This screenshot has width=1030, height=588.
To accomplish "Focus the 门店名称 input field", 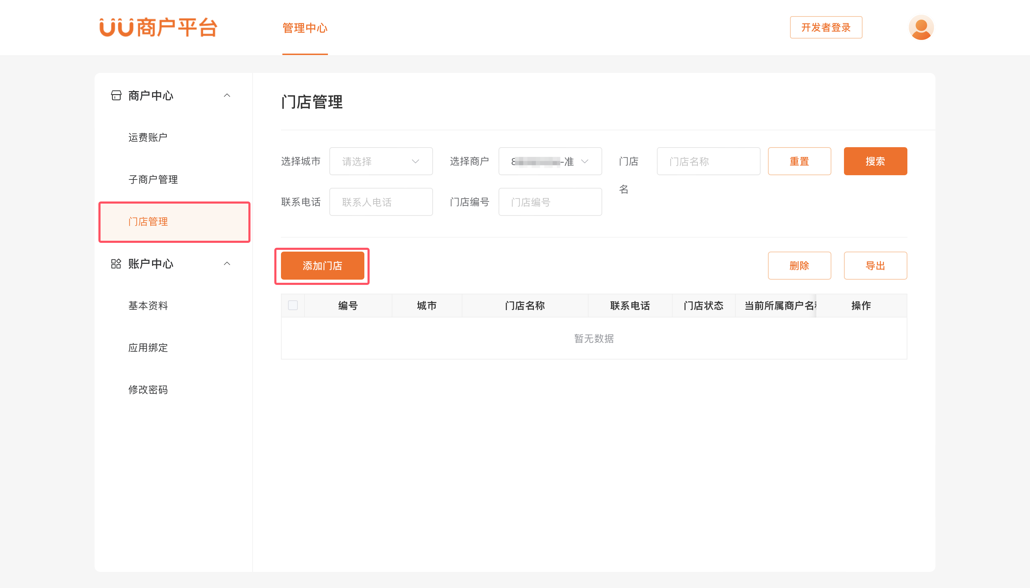I will point(708,161).
